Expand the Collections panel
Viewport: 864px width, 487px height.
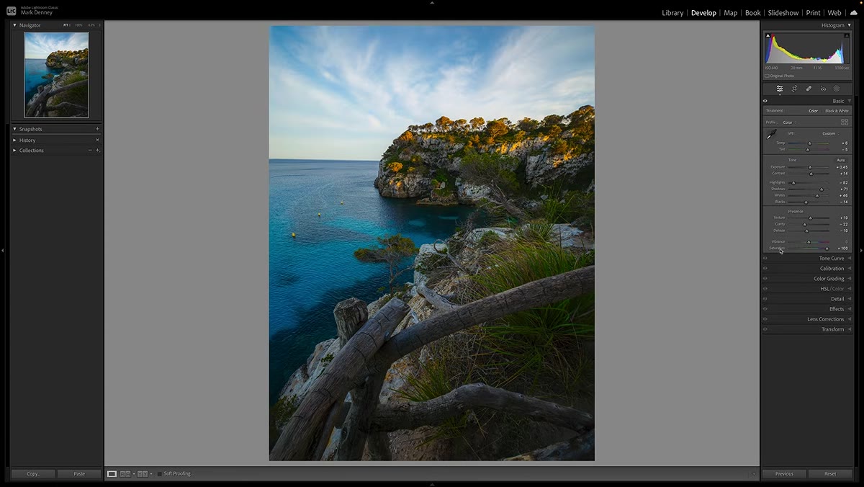click(x=15, y=151)
